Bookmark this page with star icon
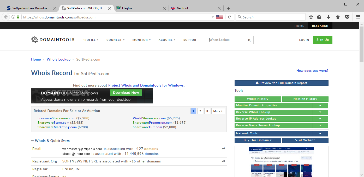364x177 pixels. [311, 17]
